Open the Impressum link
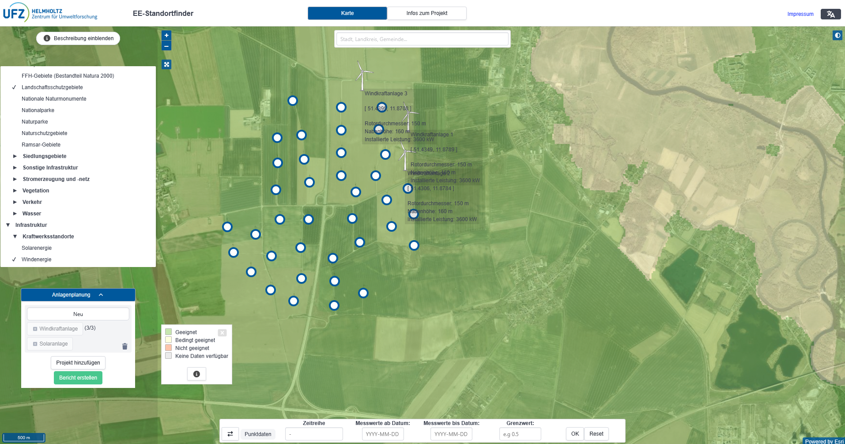This screenshot has height=444, width=845. [x=800, y=14]
